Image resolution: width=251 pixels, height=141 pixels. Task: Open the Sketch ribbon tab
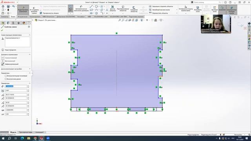point(13,16)
